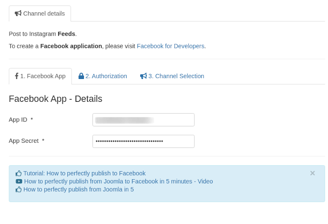Click the 'App Secret' field label
The image size is (328, 224).
click(24, 141)
